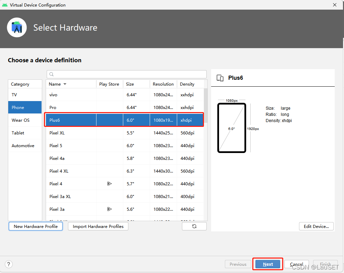Click the Resolution column header
The height and width of the screenshot is (273, 344).
pyautogui.click(x=163, y=84)
